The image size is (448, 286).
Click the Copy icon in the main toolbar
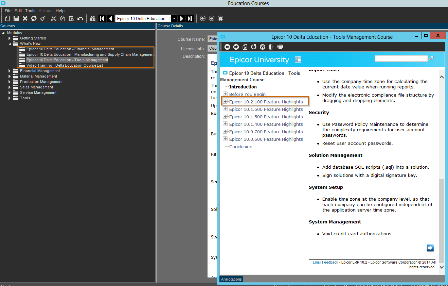[62, 18]
